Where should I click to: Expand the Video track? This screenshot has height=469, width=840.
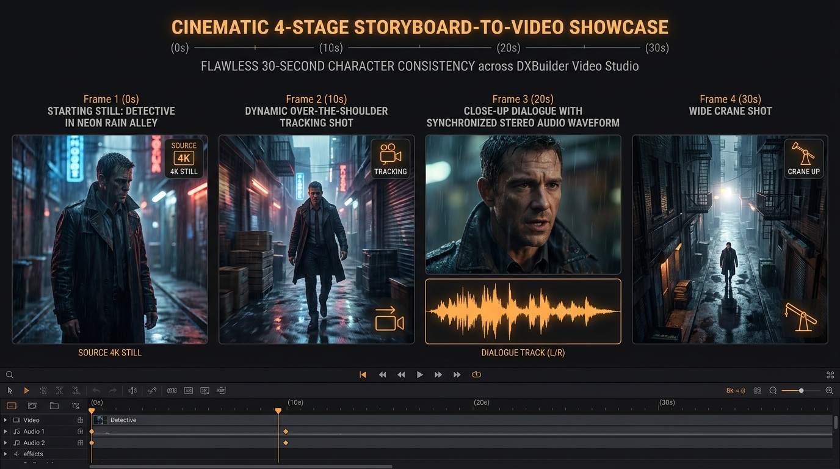5,420
